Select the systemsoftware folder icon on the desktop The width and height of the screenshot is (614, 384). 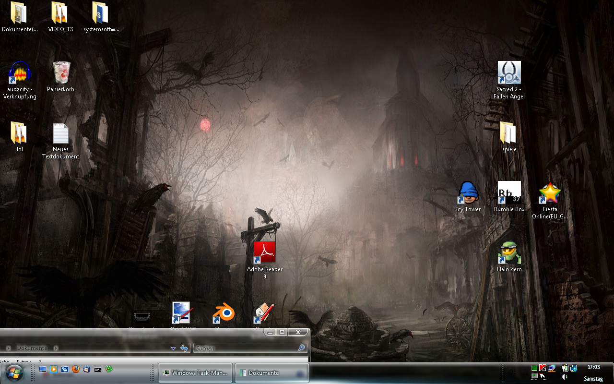tap(101, 13)
